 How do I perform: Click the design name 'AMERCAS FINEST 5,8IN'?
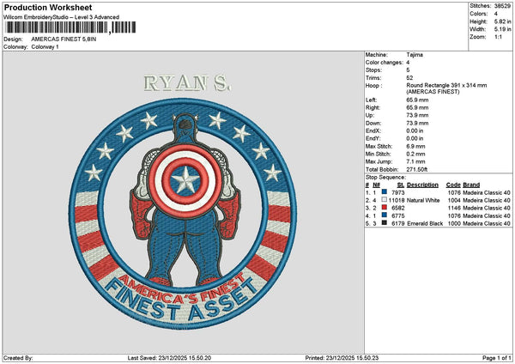(x=64, y=39)
